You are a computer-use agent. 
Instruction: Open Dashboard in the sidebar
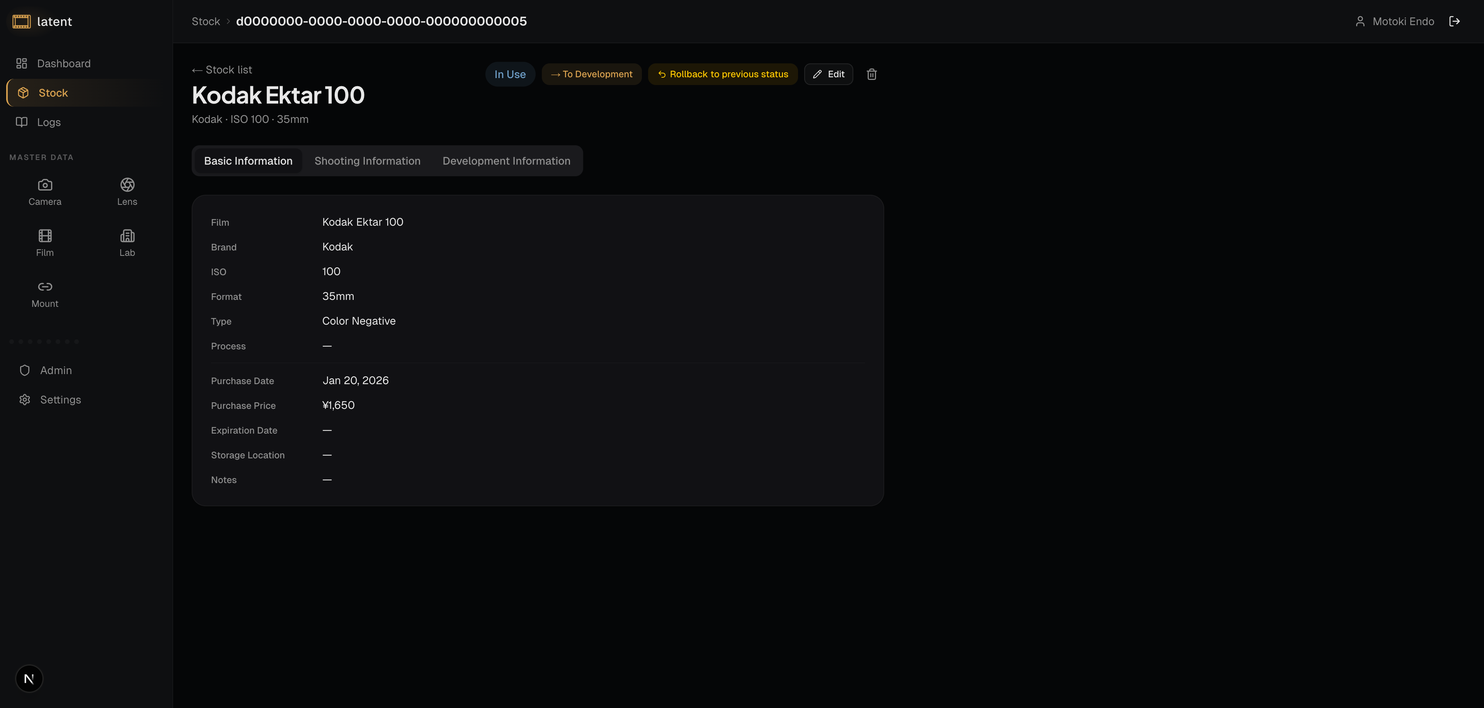pyautogui.click(x=63, y=63)
